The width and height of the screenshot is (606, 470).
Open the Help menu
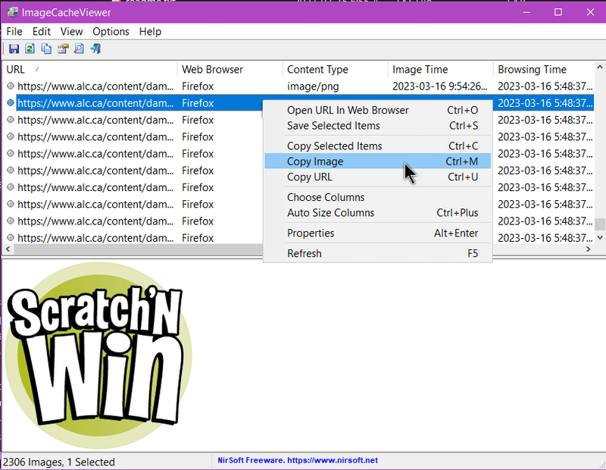pyautogui.click(x=150, y=31)
